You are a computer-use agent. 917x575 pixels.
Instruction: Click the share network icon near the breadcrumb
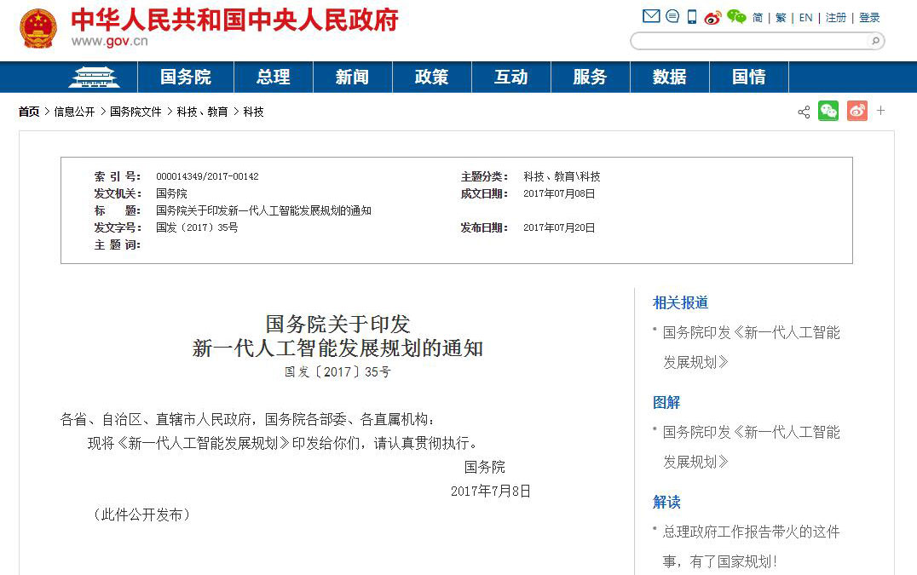[804, 111]
